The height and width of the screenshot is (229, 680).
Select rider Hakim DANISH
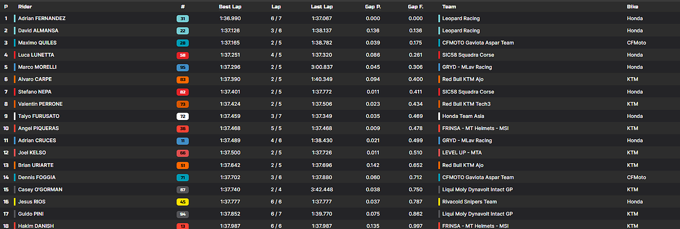[x=36, y=226]
